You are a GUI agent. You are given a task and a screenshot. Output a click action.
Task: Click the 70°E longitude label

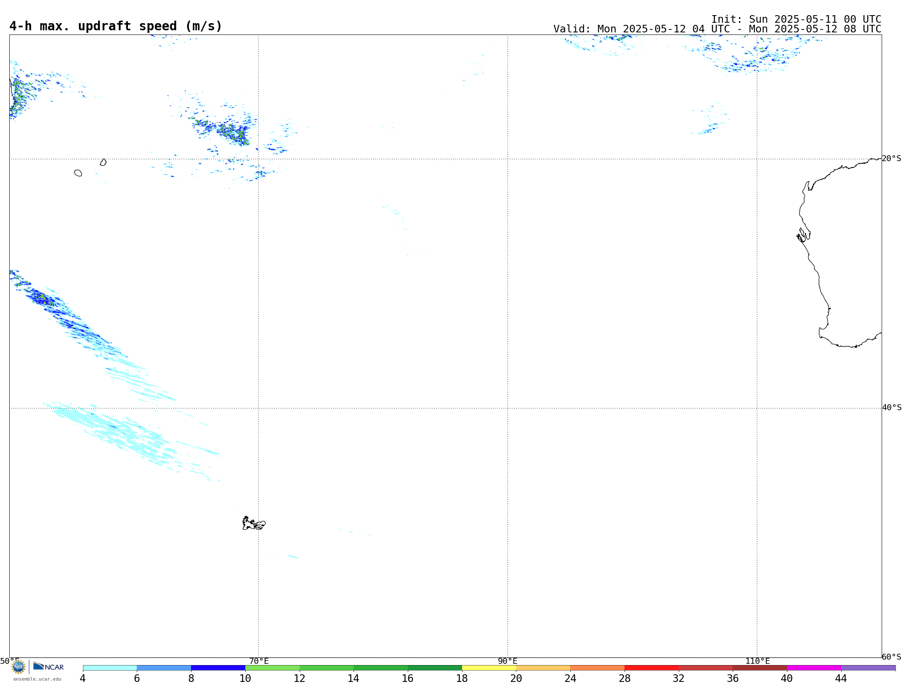coord(259,661)
